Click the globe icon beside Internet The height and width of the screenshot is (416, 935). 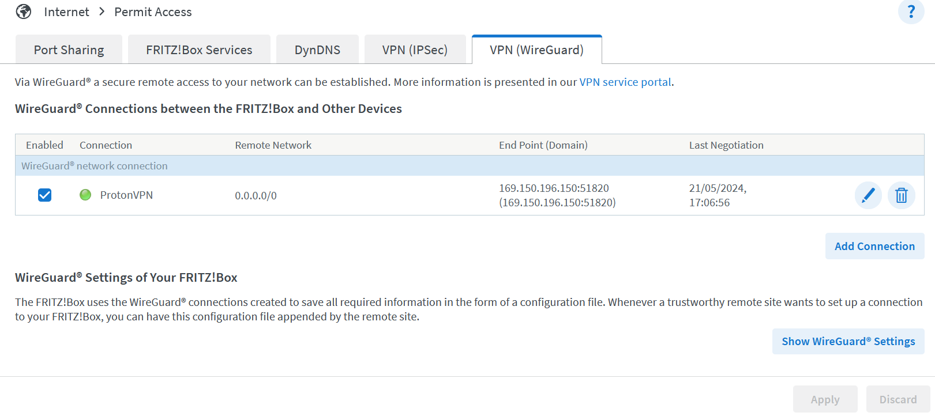point(24,12)
